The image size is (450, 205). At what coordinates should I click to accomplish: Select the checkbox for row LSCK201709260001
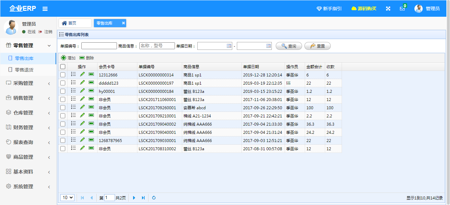(63, 108)
